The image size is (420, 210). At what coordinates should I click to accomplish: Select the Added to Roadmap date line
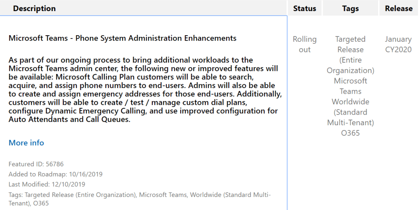tap(55, 174)
